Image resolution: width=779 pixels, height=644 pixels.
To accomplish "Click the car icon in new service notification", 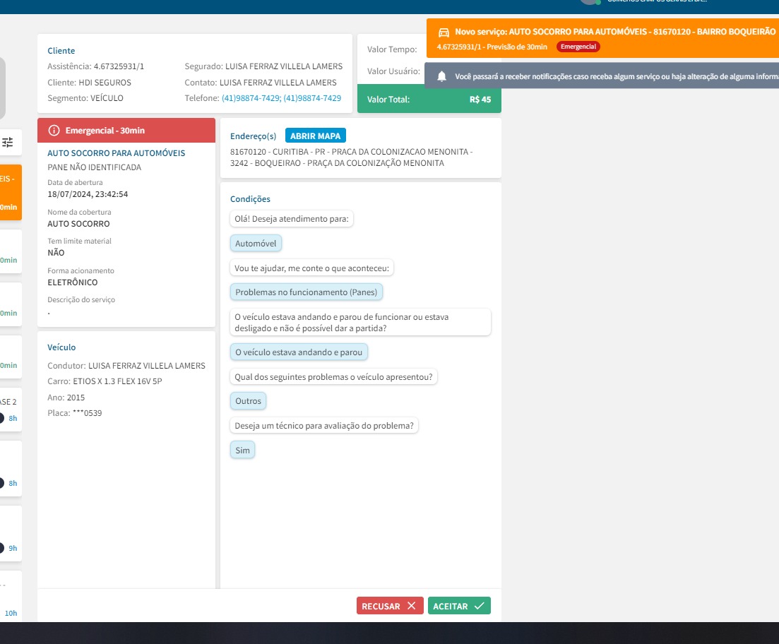I will coord(444,32).
